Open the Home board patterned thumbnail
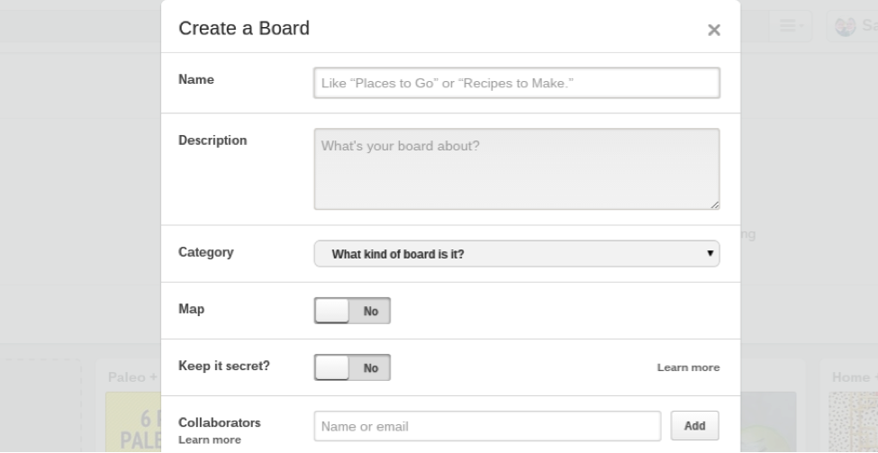Viewport: 878px width, 453px height. [x=854, y=421]
